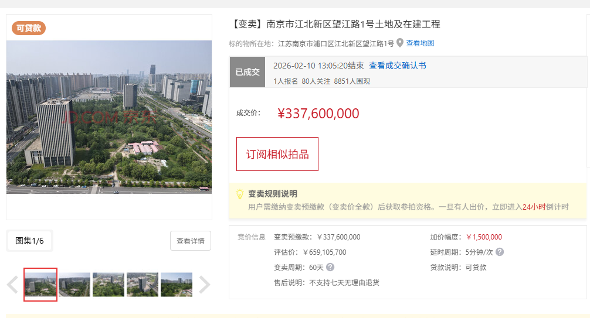Select the second gallery thumbnail

point(74,285)
